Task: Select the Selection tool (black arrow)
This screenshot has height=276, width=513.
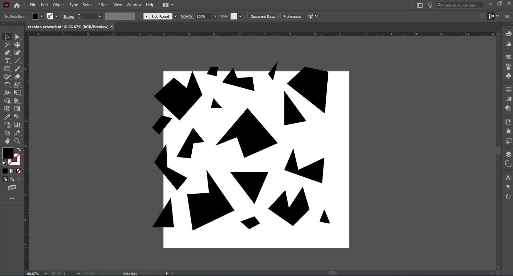Action: click(7, 37)
